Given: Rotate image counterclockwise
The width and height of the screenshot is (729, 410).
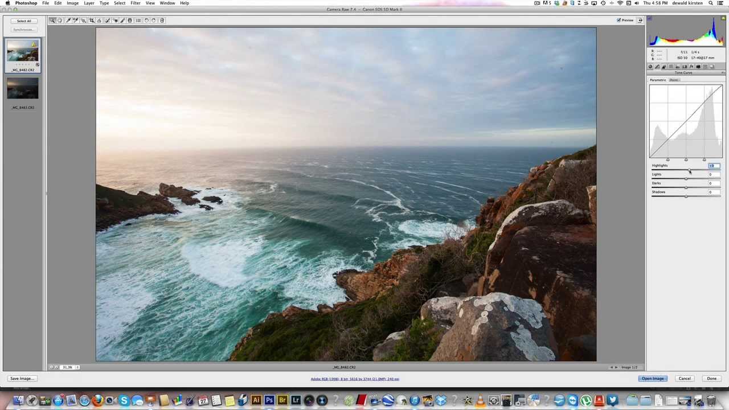Looking at the screenshot, I should 146,20.
